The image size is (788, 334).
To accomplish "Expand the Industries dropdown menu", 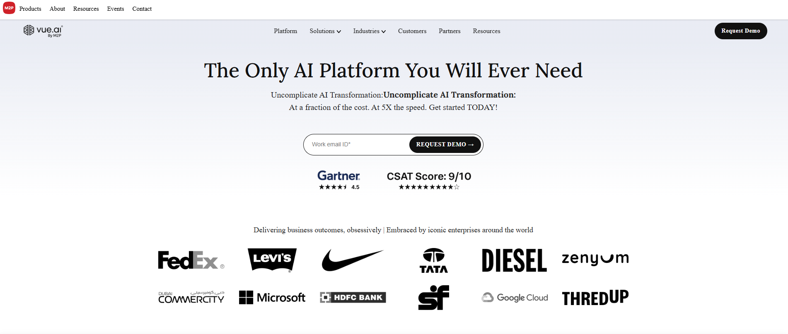I will [369, 31].
